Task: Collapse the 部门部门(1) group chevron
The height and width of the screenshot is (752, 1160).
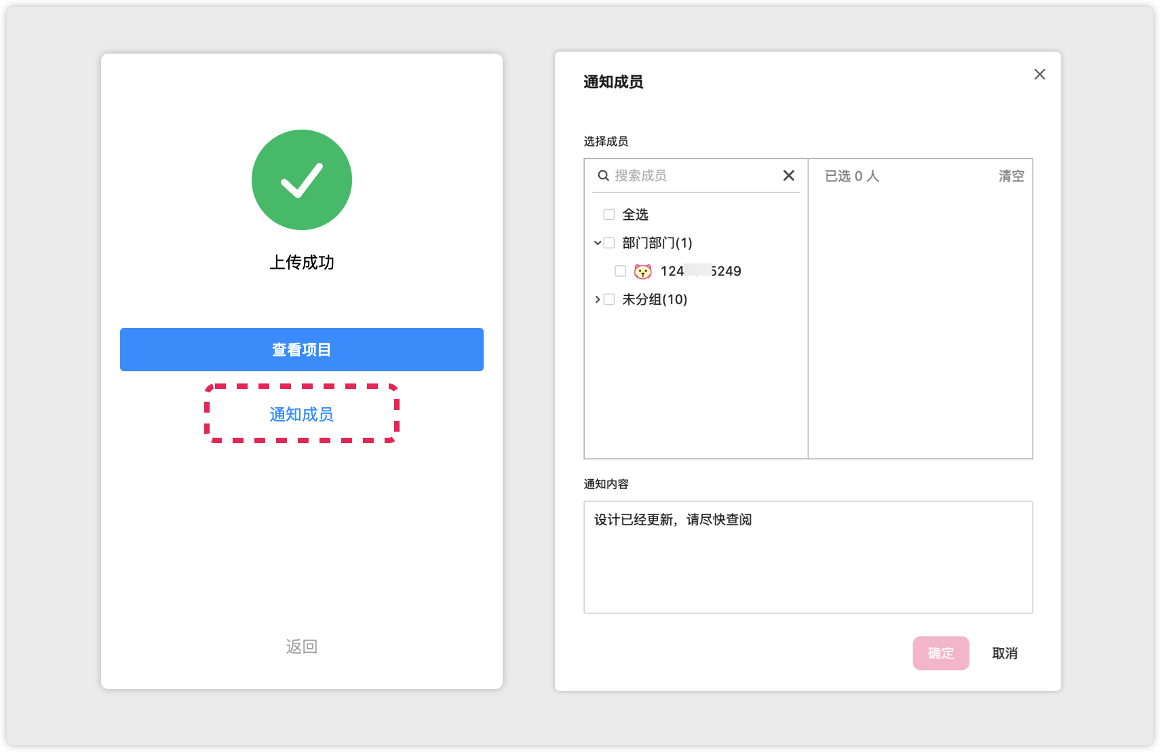Action: coord(597,243)
